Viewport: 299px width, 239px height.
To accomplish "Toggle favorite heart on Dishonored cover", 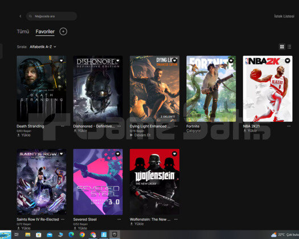I will [118, 61].
